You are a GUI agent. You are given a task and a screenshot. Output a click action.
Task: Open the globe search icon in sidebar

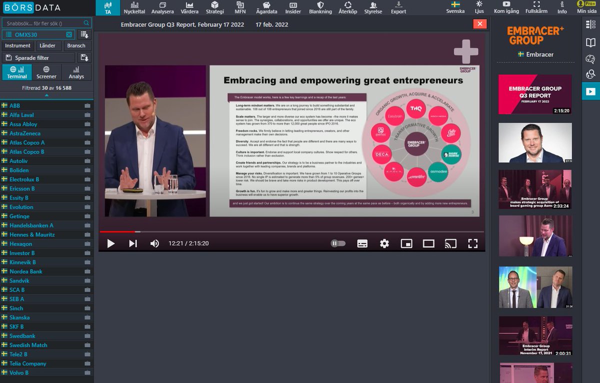click(591, 75)
